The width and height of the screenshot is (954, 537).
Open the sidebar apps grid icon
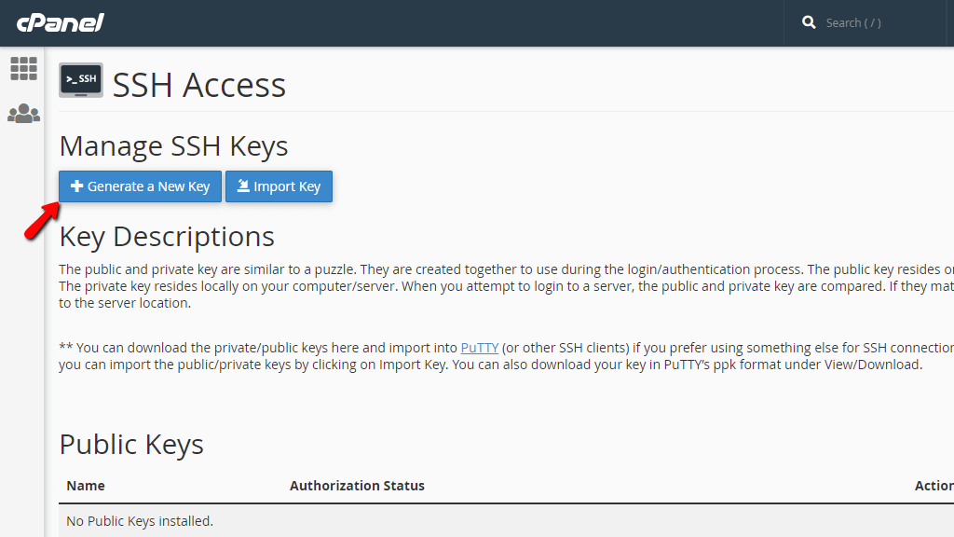(23, 68)
